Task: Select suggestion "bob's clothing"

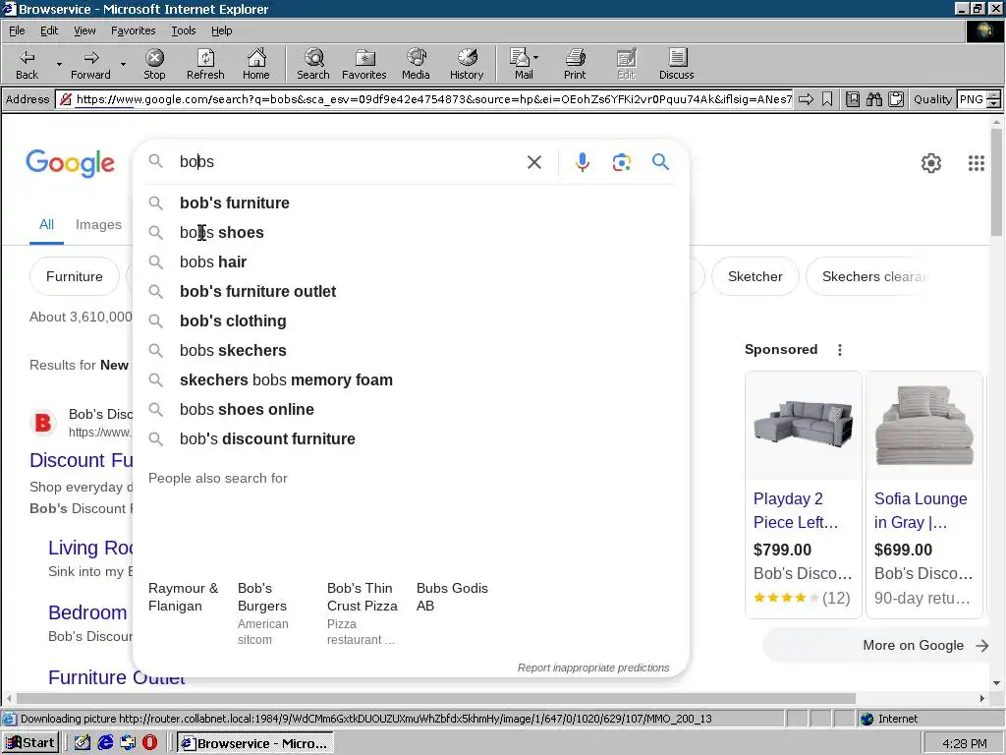Action: (411, 321)
